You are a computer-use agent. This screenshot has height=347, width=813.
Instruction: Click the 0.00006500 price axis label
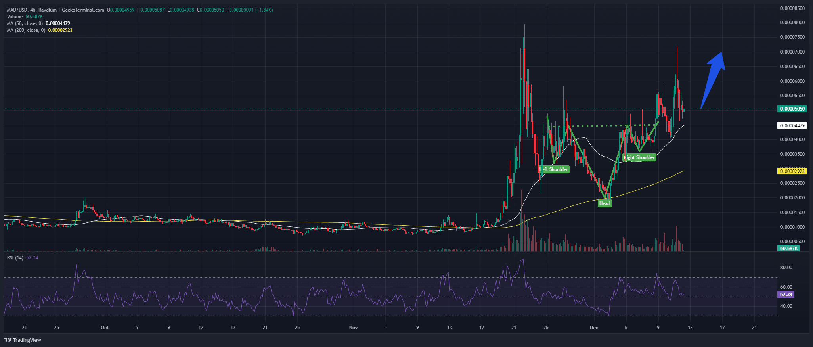click(x=792, y=67)
